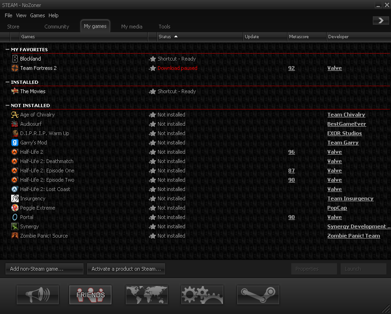Switch to the Community tab
Image resolution: width=391 pixels, height=314 pixels.
[56, 27]
